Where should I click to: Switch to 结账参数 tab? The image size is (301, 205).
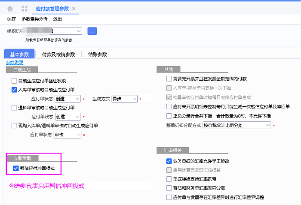[97, 54]
